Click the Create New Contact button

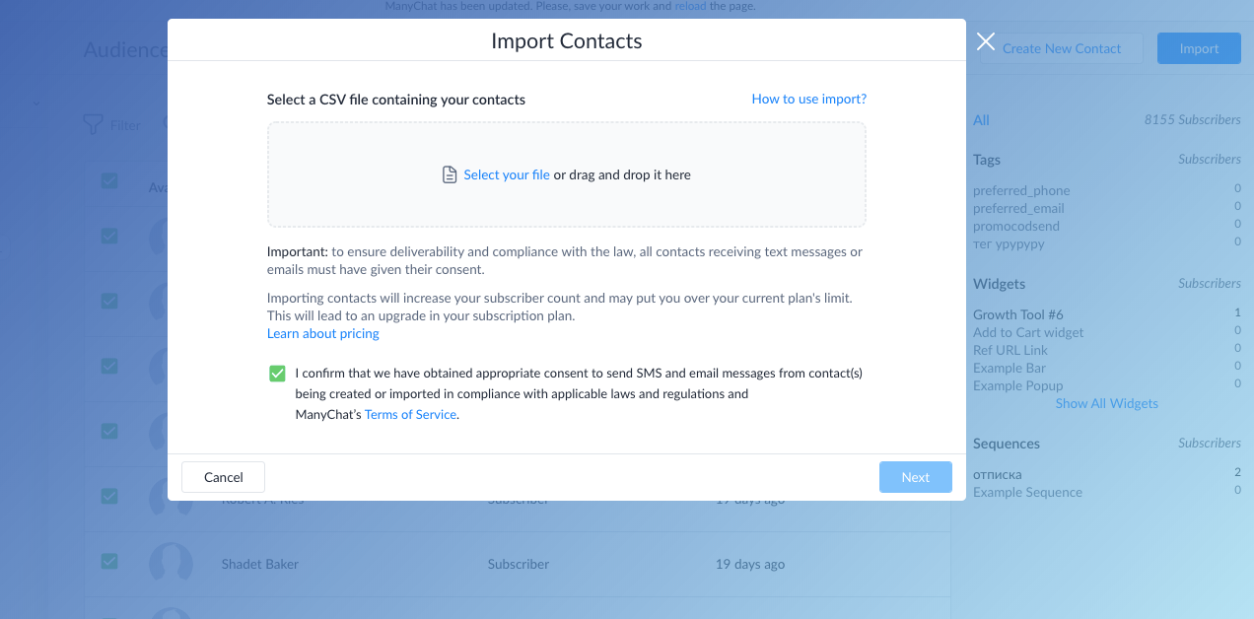(x=1062, y=48)
